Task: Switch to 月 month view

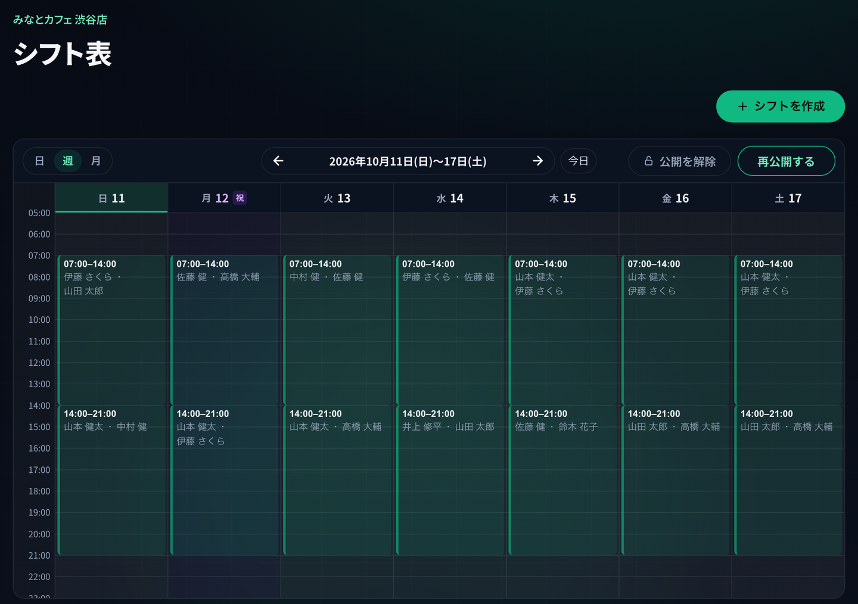Action: tap(96, 161)
